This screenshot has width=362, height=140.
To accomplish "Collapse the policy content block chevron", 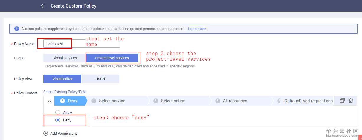I will [x=49, y=101].
